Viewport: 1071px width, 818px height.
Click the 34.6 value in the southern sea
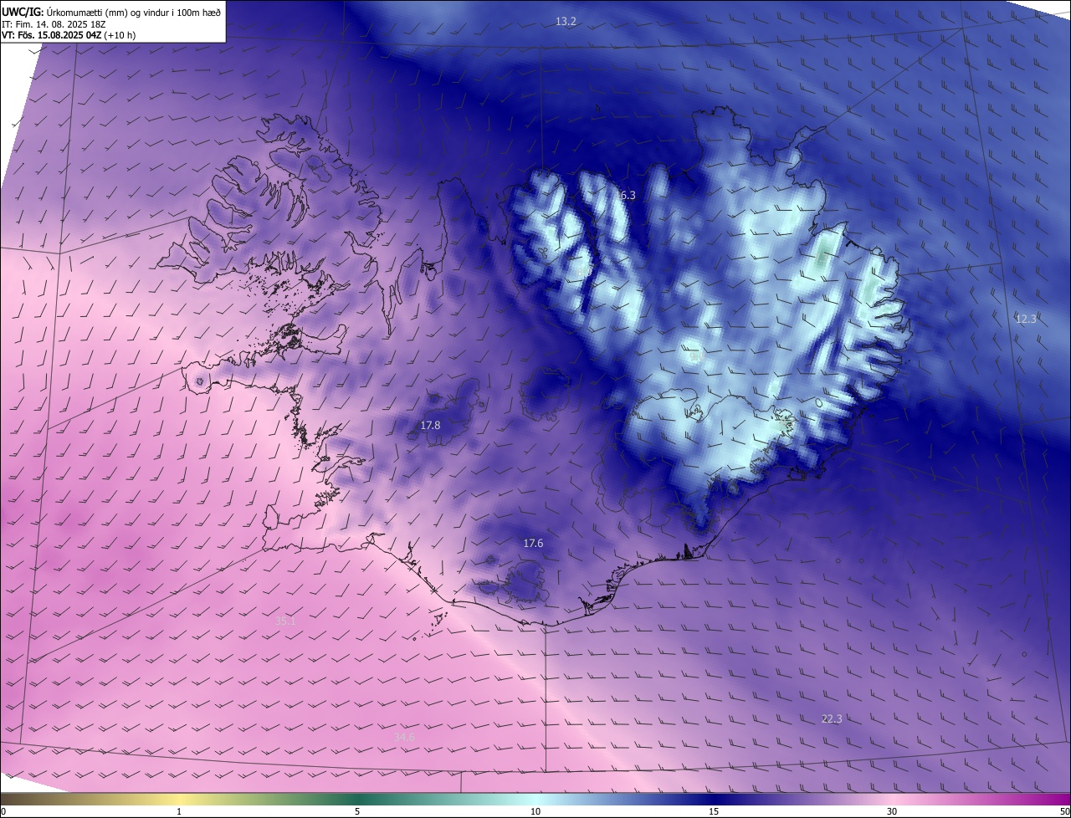tap(405, 737)
